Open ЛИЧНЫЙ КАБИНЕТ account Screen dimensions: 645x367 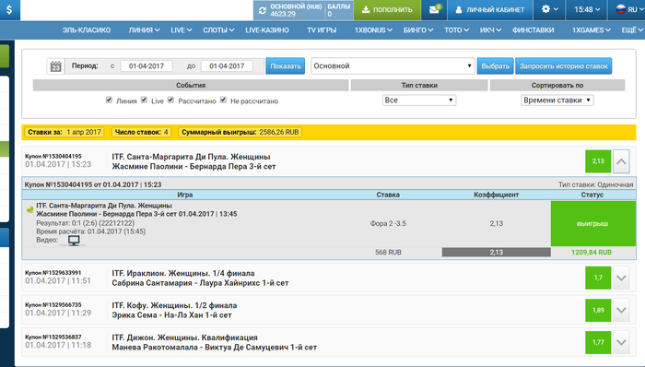click(x=490, y=9)
